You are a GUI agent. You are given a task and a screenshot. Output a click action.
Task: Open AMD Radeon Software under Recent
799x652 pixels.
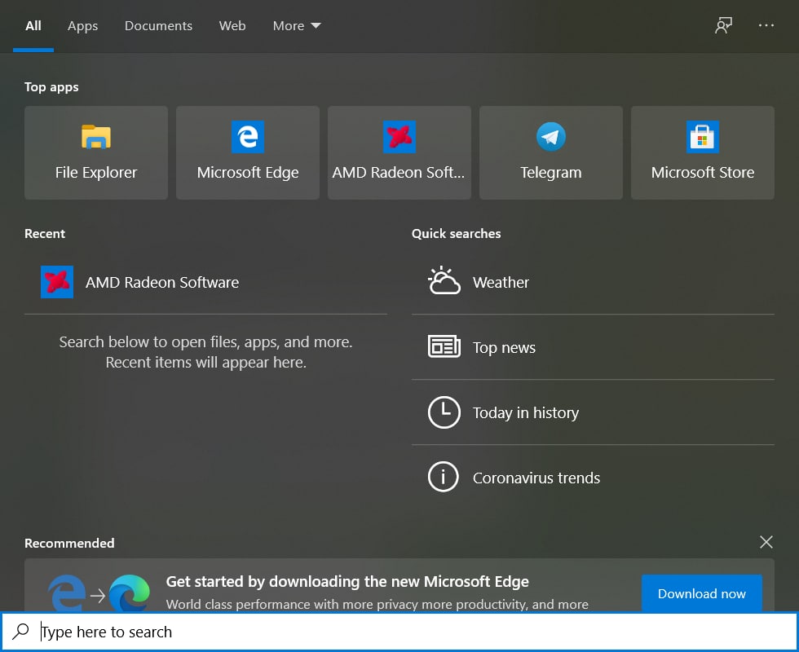click(205, 282)
